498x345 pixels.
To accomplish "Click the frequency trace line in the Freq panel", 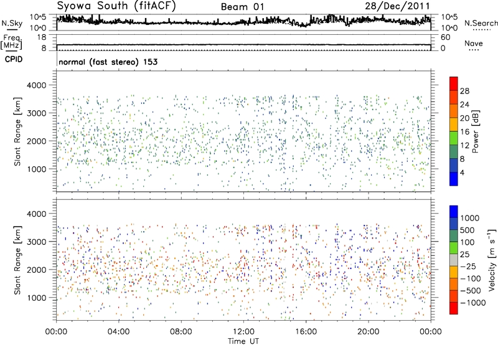I will [x=243, y=45].
